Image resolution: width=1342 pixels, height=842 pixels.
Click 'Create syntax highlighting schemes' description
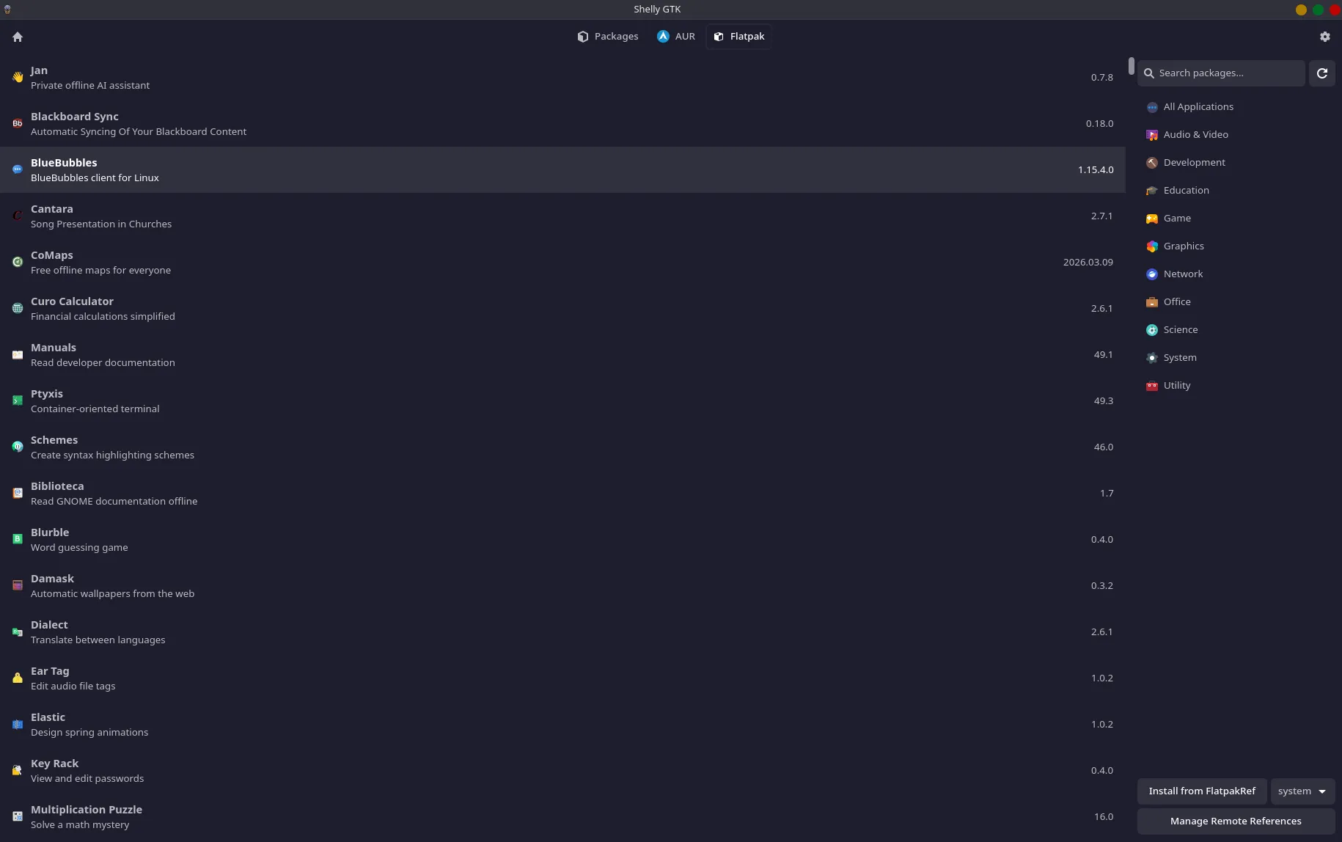click(112, 455)
